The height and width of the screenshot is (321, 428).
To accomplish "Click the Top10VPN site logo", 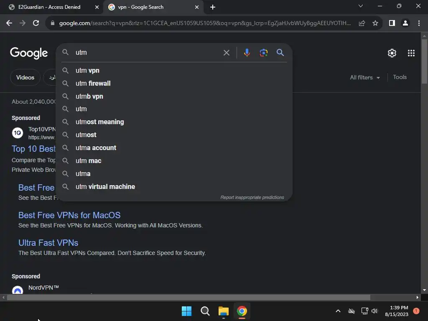I will click(x=18, y=133).
